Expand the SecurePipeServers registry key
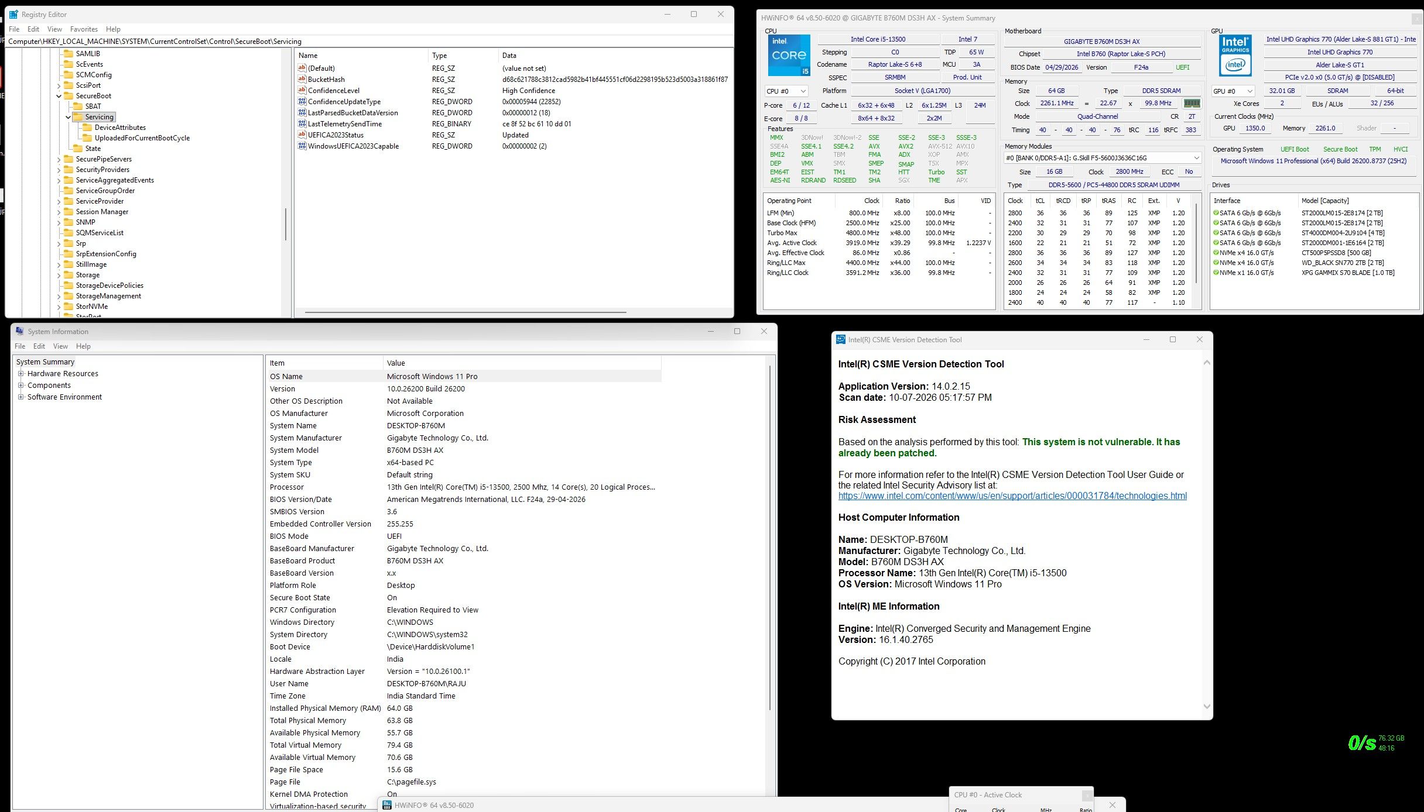This screenshot has width=1424, height=812. coord(59,159)
